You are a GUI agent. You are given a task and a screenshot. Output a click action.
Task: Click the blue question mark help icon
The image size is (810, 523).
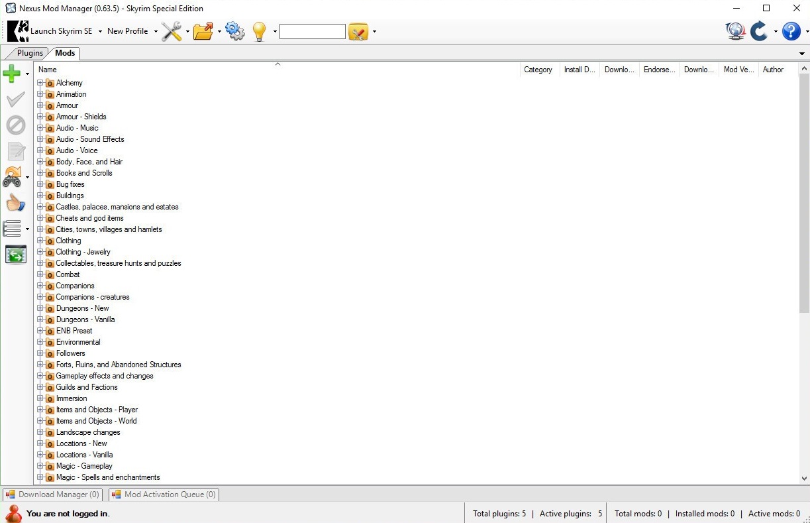[x=791, y=31]
